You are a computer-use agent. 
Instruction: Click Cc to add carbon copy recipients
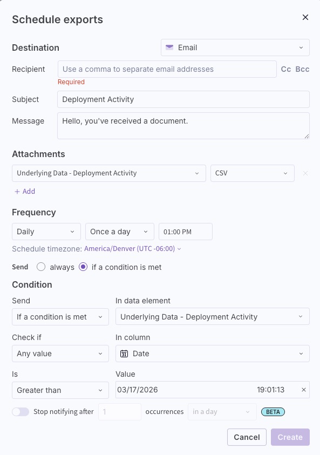coord(285,69)
